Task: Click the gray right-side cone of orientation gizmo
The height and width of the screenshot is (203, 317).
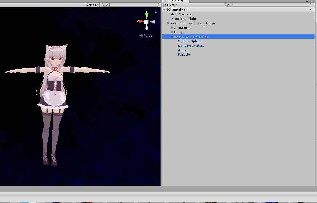Action: (x=152, y=22)
